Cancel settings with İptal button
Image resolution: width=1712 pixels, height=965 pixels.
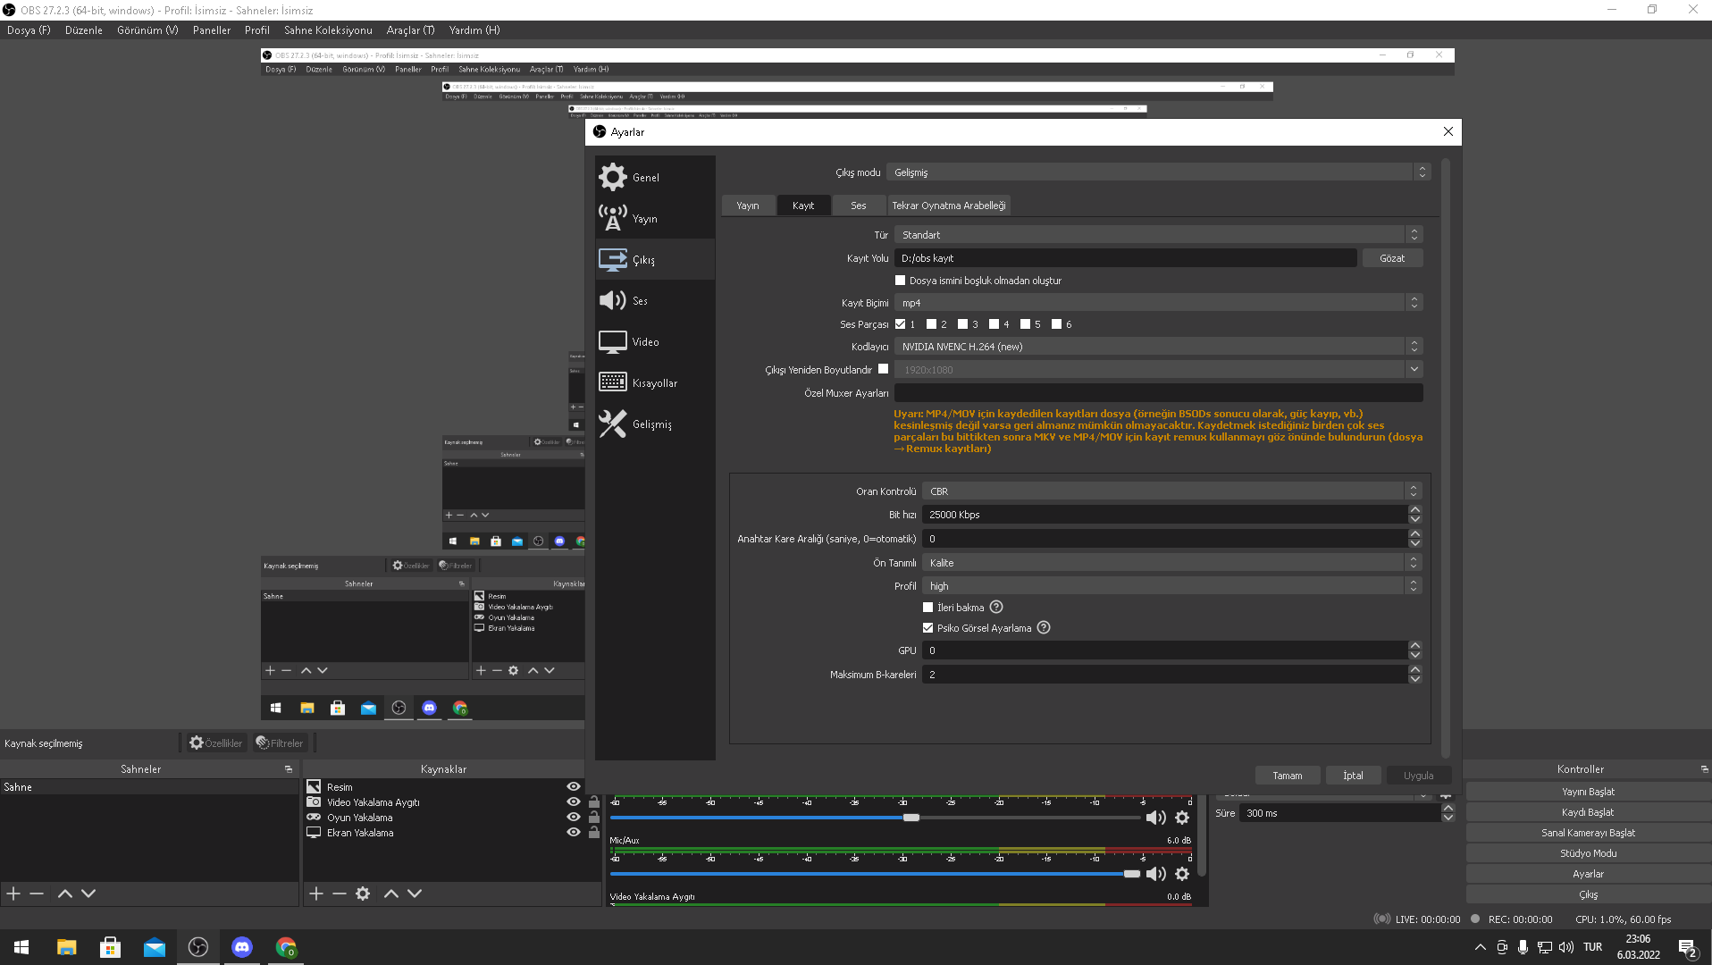pyautogui.click(x=1353, y=775)
